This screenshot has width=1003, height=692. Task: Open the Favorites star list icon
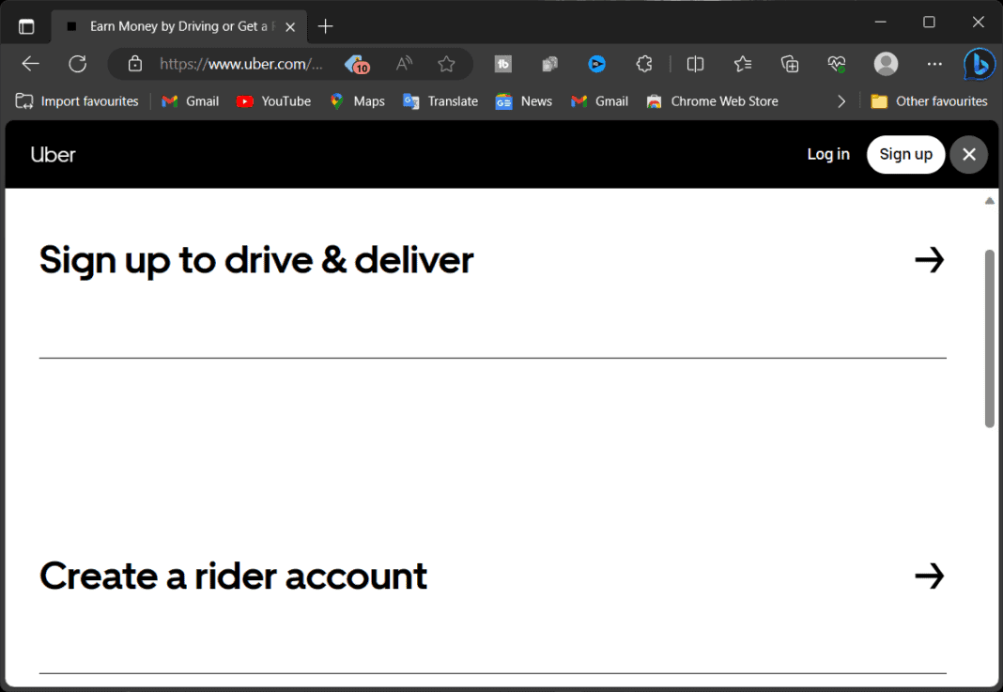tap(743, 64)
